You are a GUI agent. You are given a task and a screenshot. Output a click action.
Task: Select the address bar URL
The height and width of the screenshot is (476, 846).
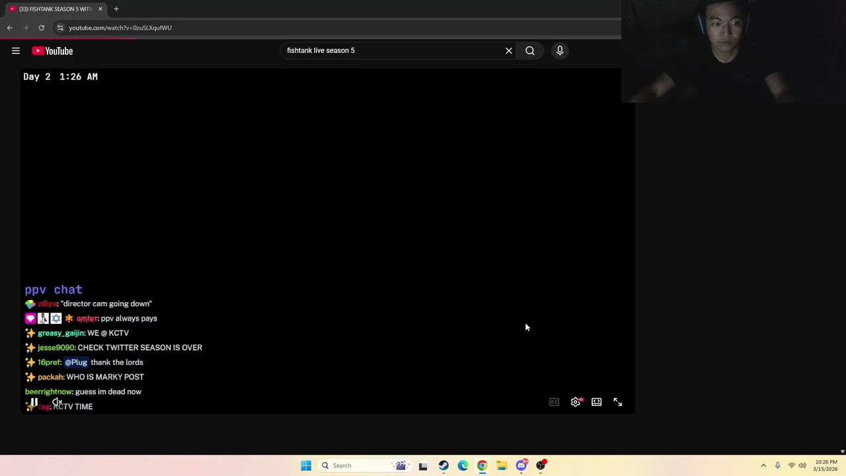(x=120, y=28)
